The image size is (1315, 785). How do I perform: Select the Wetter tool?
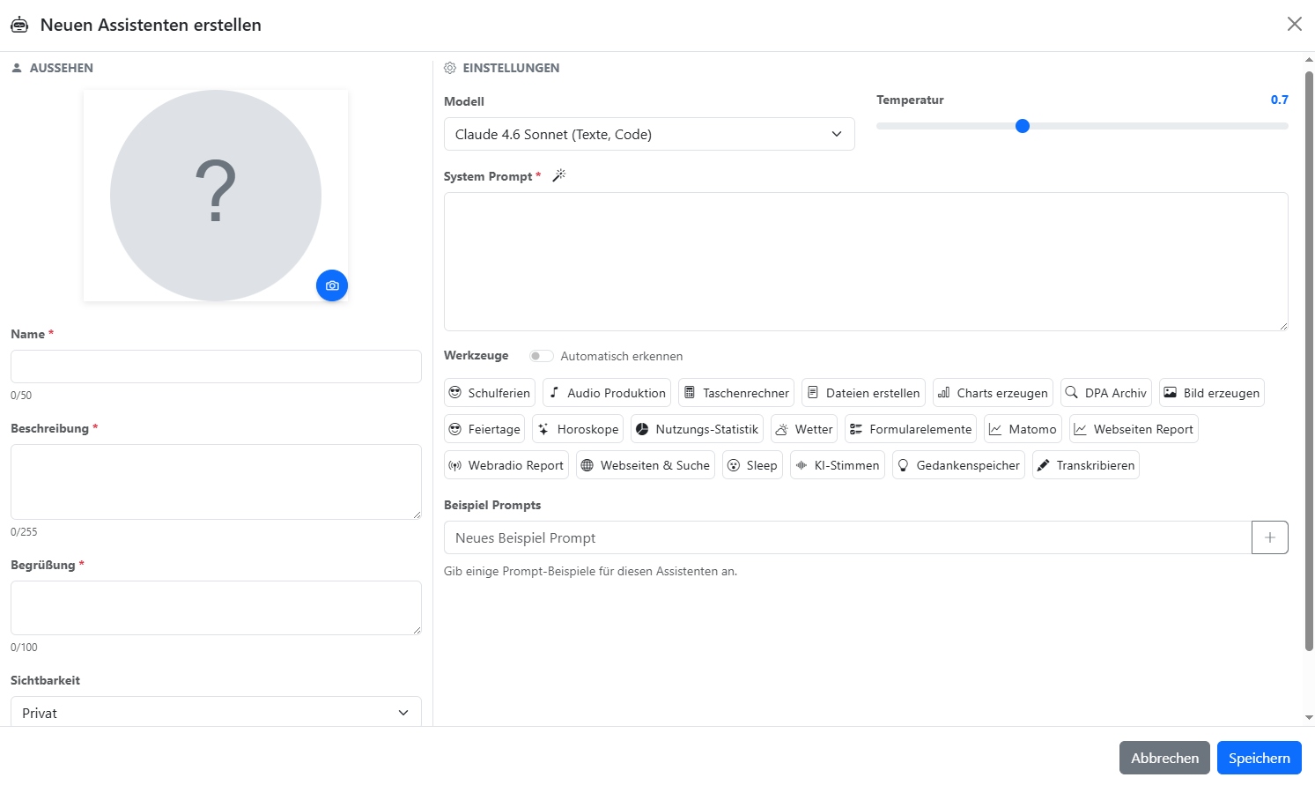803,429
